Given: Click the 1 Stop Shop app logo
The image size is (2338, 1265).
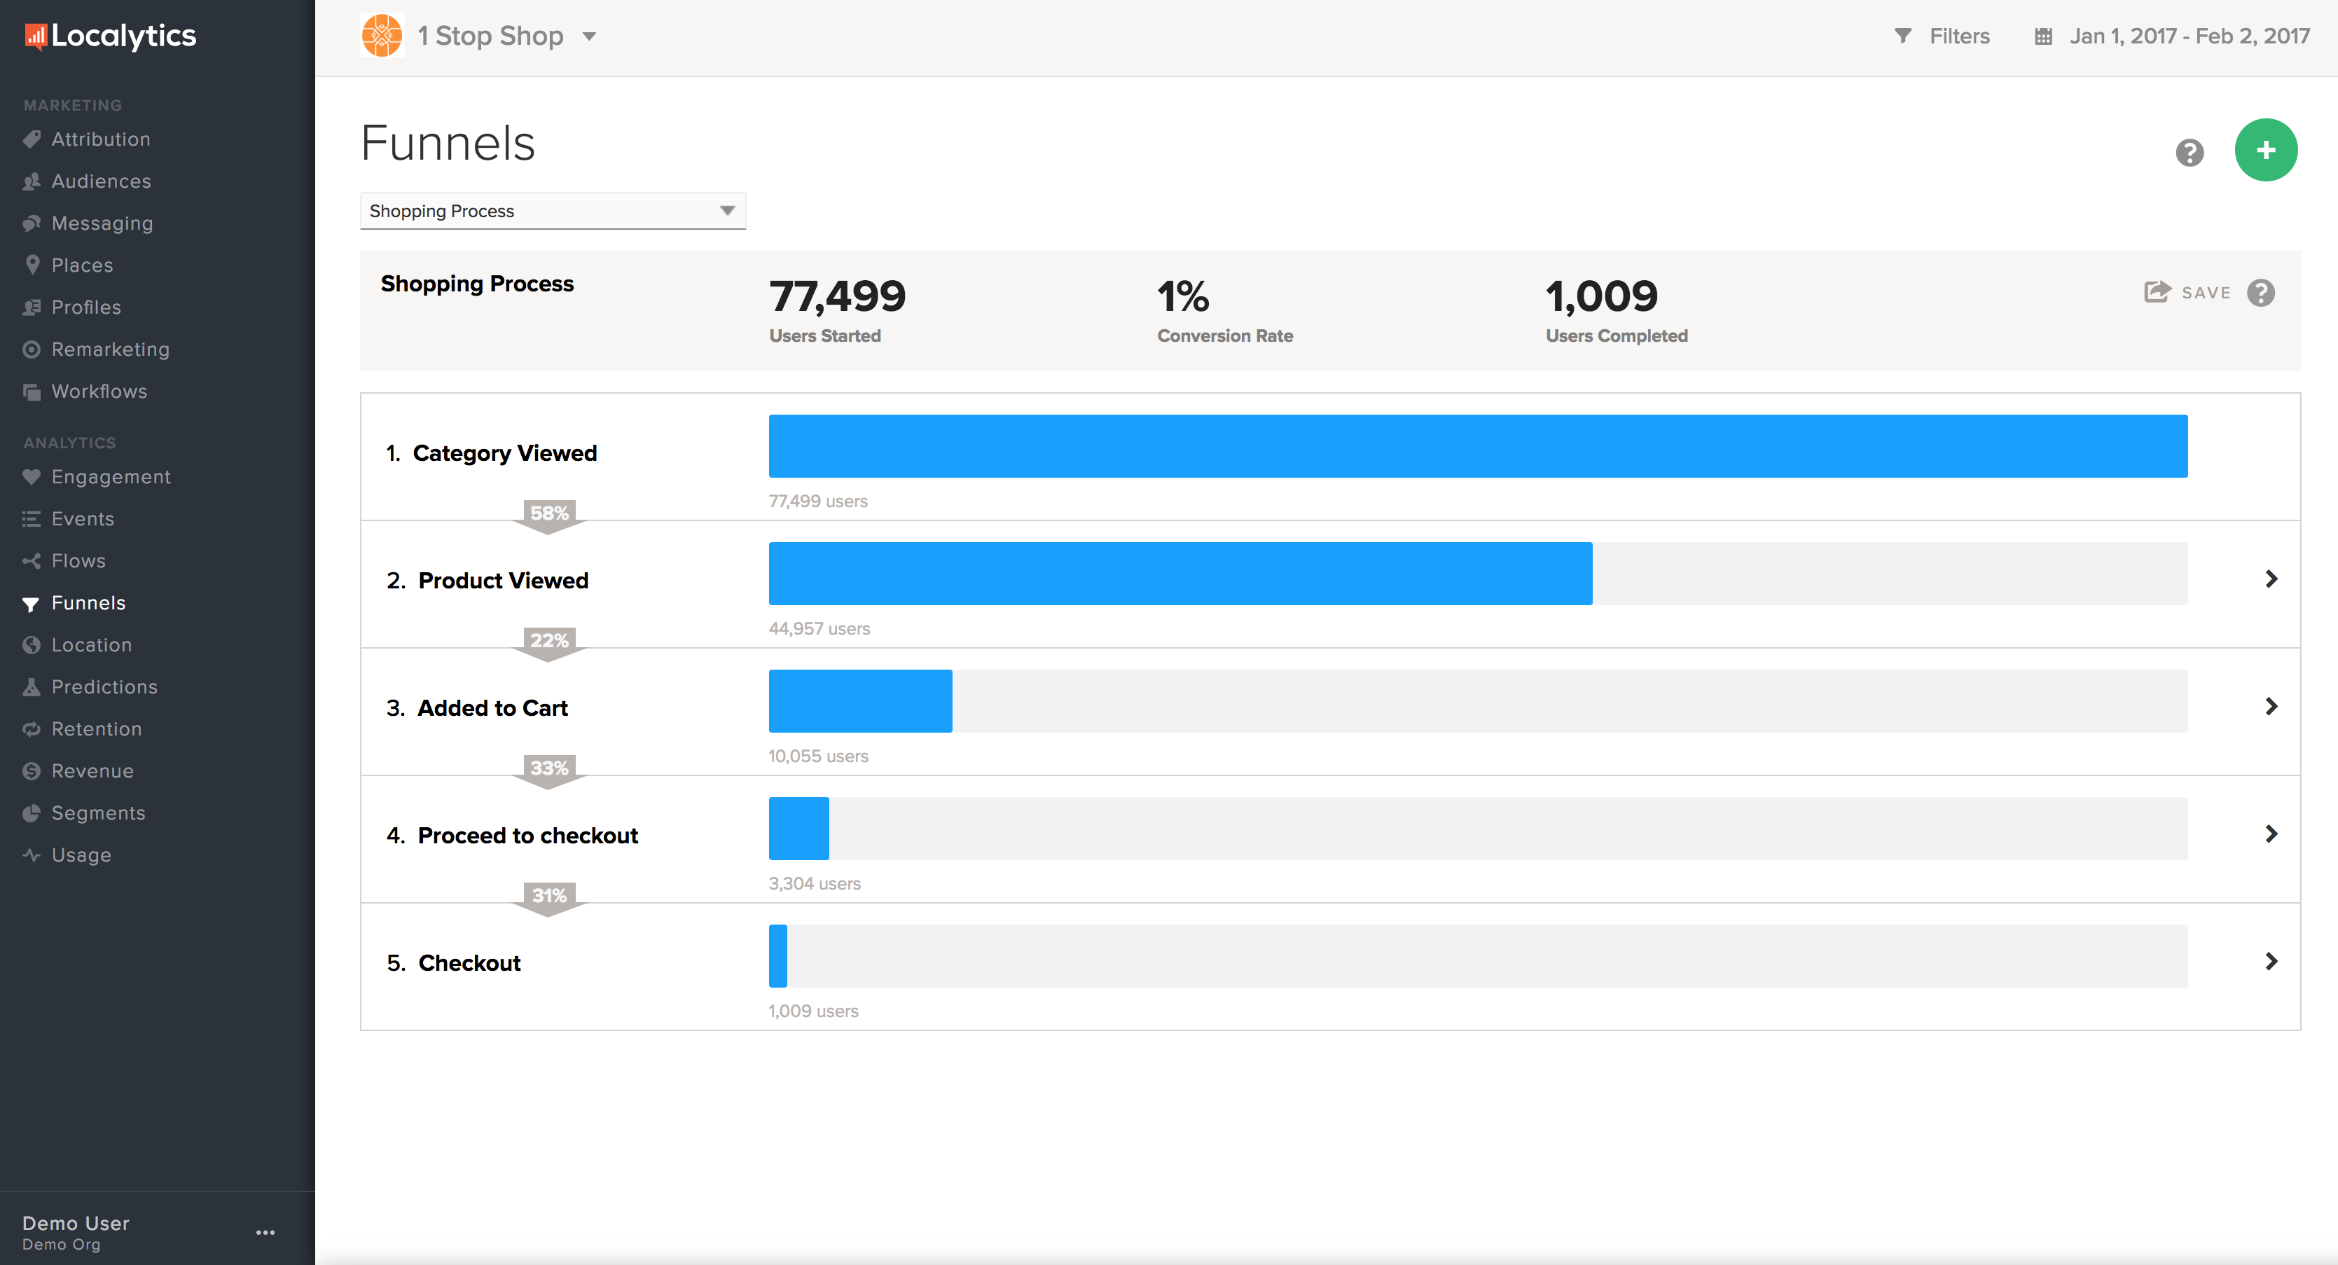Looking at the screenshot, I should click(381, 36).
